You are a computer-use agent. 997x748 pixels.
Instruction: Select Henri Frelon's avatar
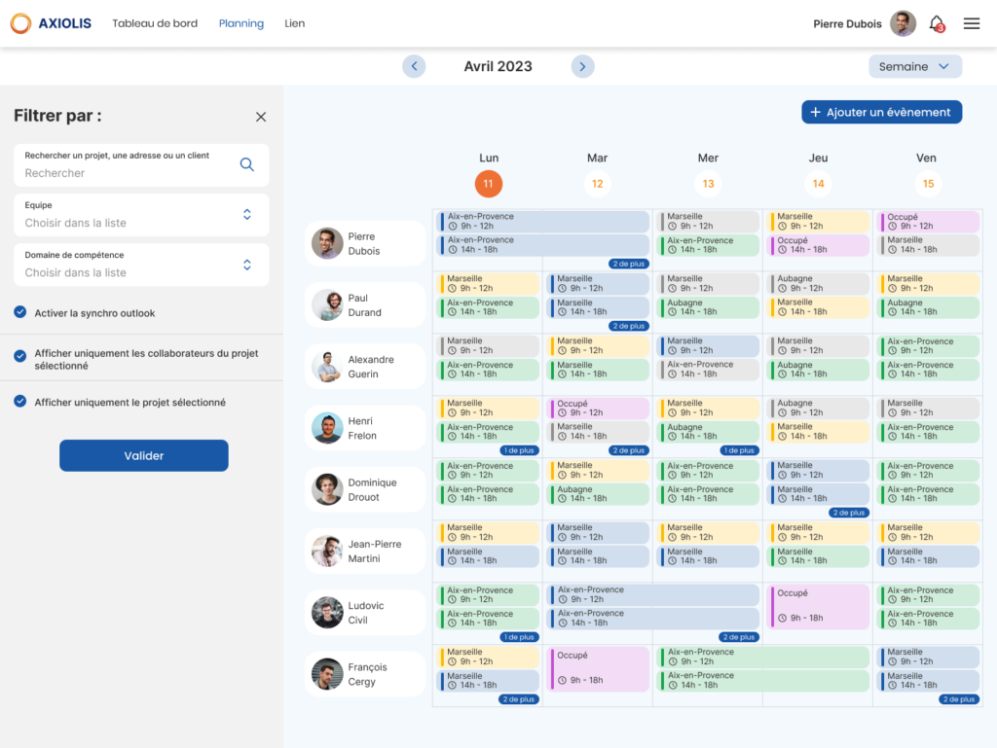coord(327,429)
